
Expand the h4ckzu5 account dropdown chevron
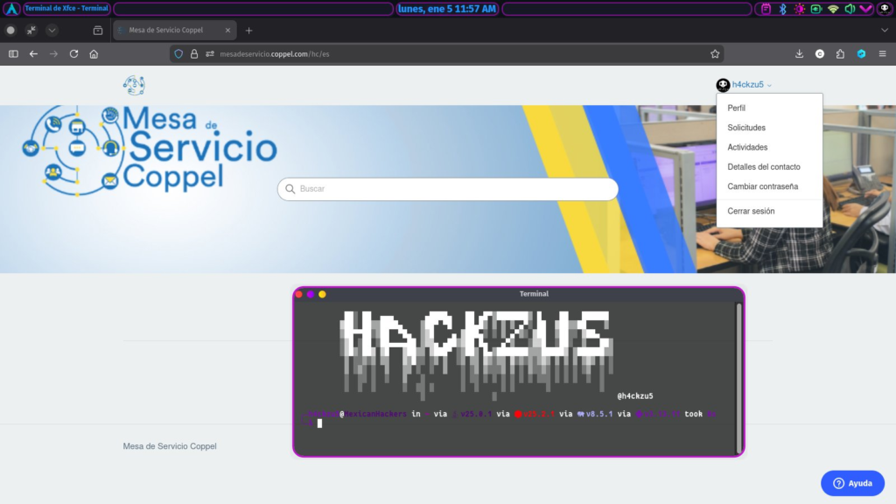pos(769,85)
